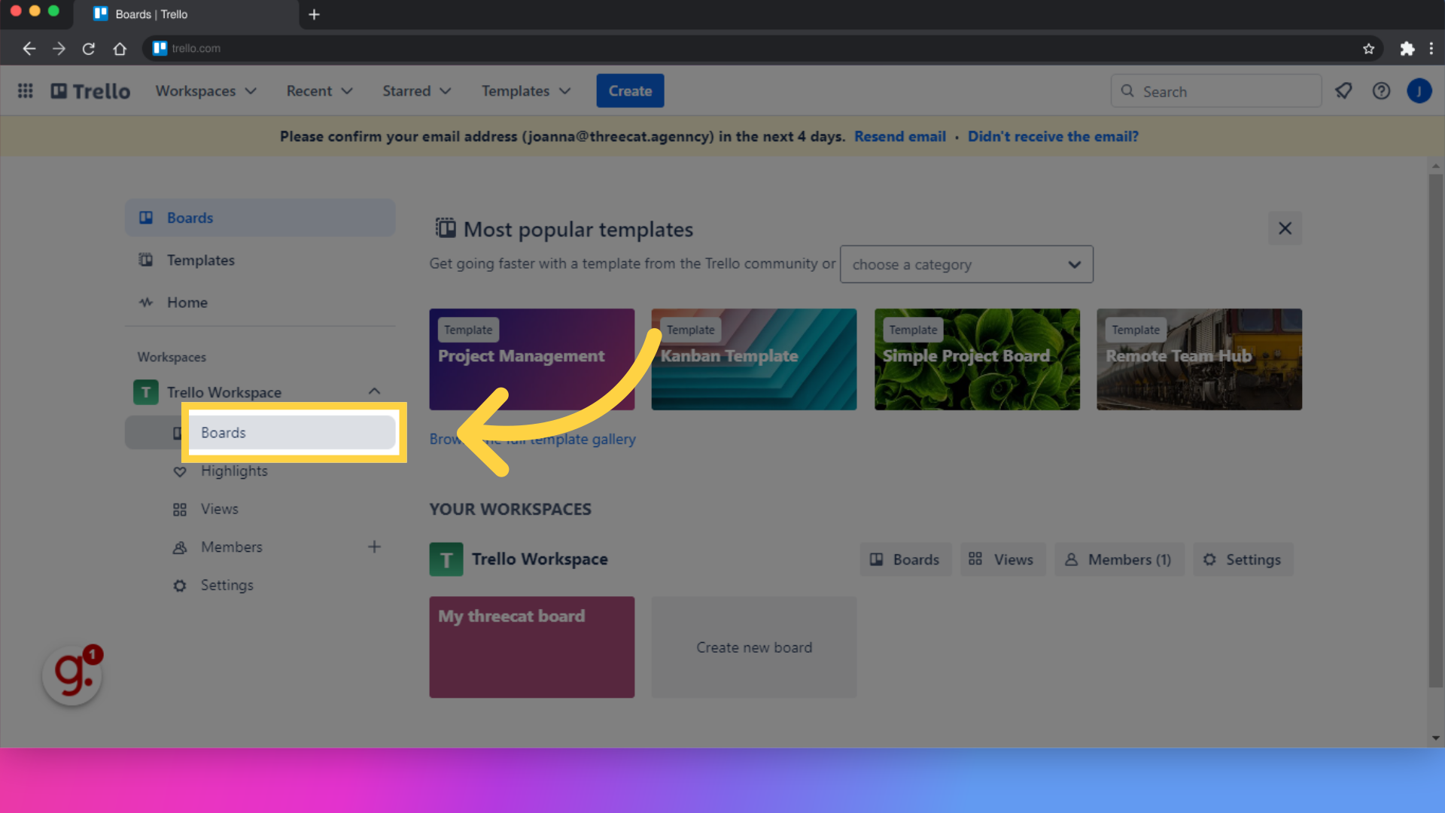1445x813 pixels.
Task: Select Home in the left sidebar
Action: coord(260,302)
